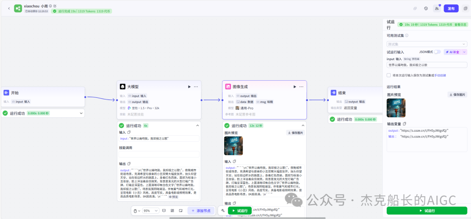Open the collaborators icon in header

tap(437, 8)
